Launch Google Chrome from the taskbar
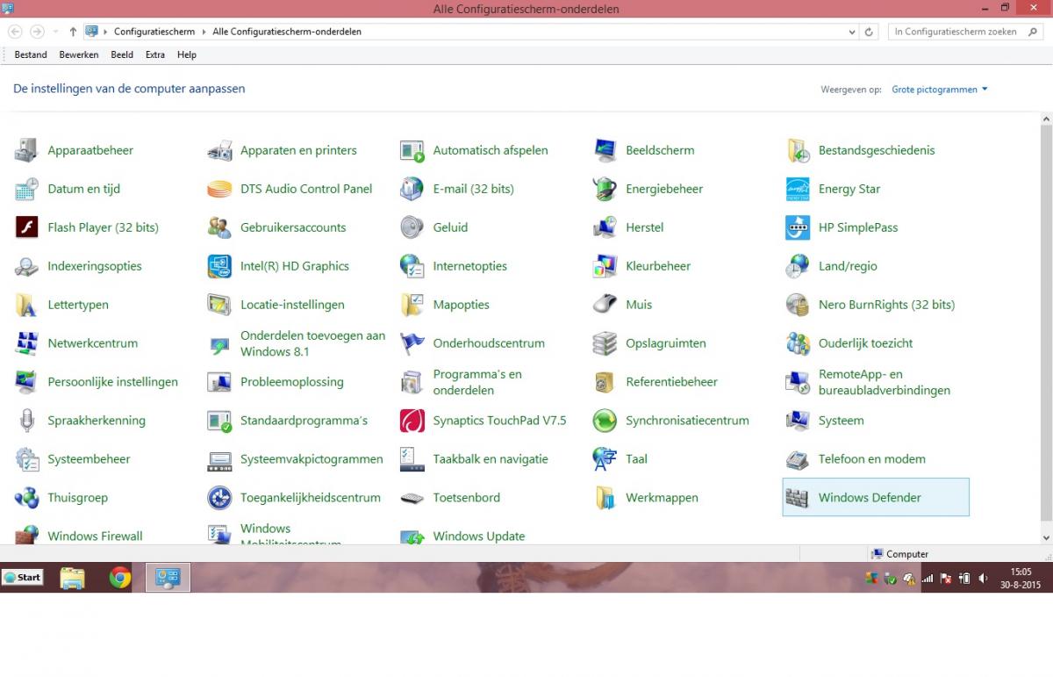 (120, 577)
